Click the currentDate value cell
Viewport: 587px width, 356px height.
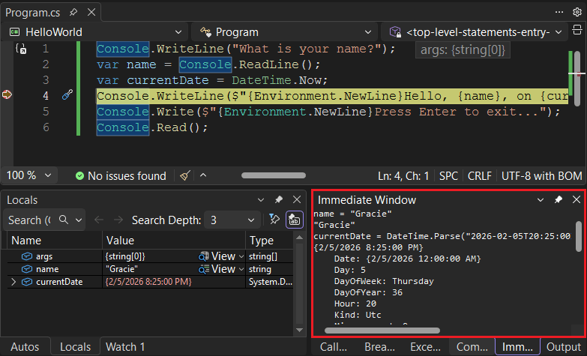click(174, 282)
